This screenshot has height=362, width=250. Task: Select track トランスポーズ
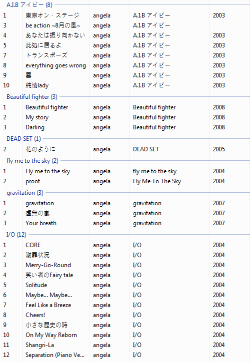click(x=46, y=55)
